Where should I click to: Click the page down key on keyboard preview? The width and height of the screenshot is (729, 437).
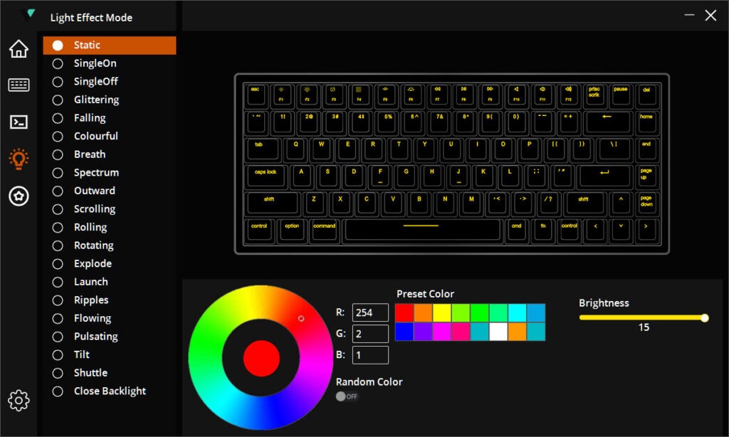point(646,204)
